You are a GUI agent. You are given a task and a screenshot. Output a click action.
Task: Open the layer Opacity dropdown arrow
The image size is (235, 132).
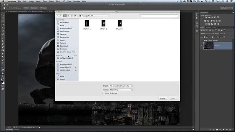pos(224,33)
